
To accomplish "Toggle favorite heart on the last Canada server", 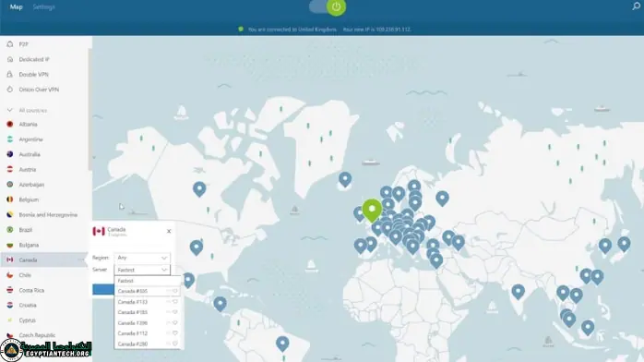I will 175,344.
